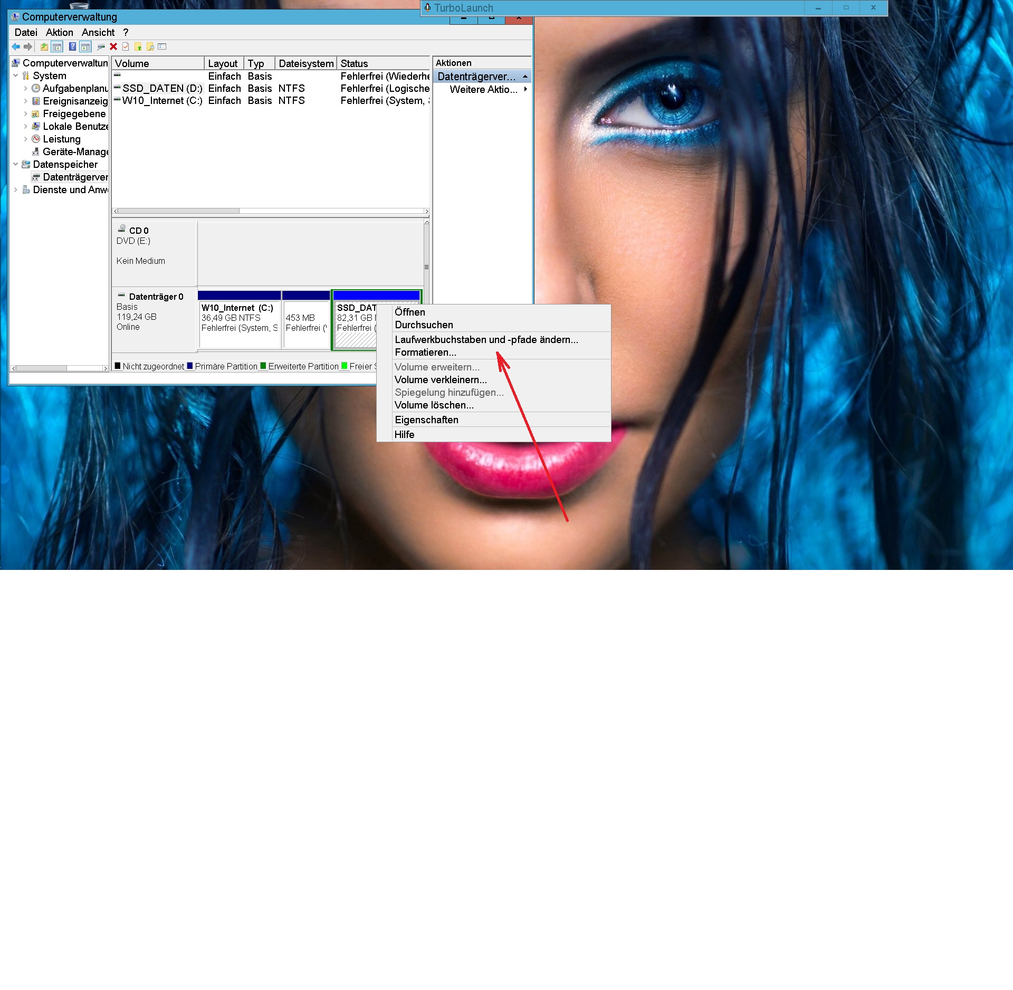Collapse the Datenträgerverwaltung actions section arrow
1013x990 pixels.
coord(525,77)
